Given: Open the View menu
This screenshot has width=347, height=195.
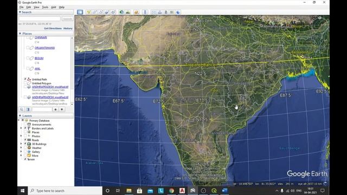Looking at the screenshot, I should (36, 7).
